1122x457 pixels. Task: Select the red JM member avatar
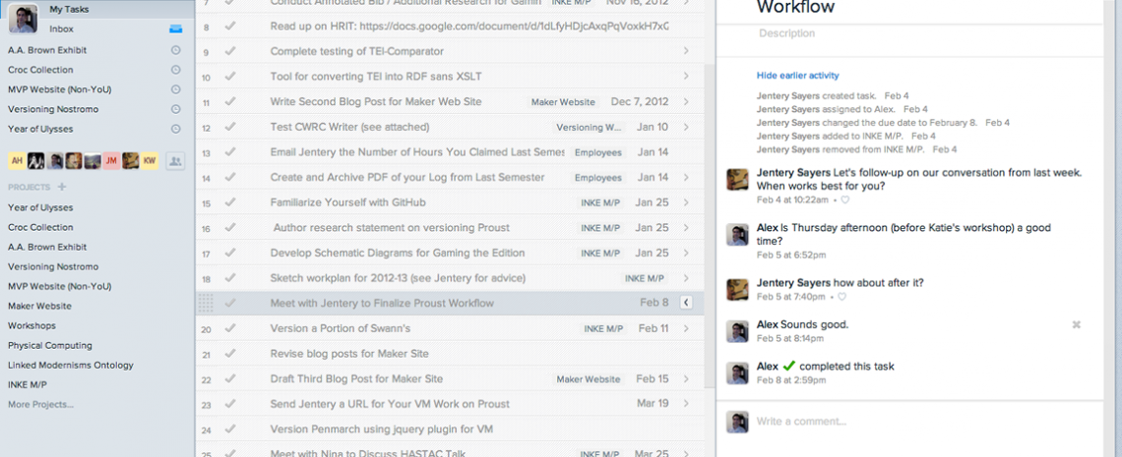[112, 160]
